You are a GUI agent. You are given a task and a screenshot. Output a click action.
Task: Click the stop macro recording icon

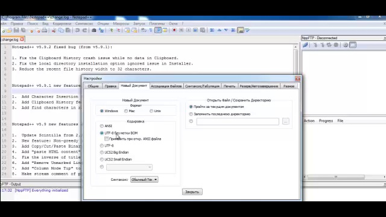tap(181, 30)
